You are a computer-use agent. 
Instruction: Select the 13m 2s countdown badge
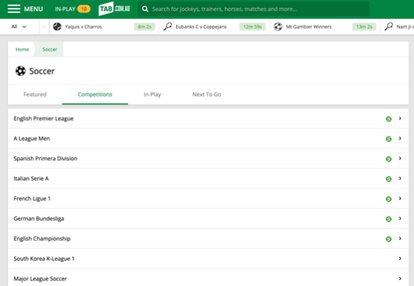[364, 27]
